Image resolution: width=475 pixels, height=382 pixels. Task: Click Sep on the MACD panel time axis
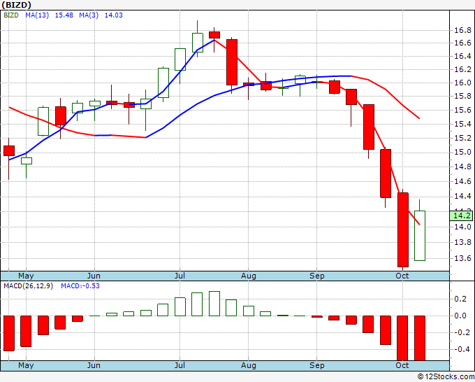pos(317,365)
